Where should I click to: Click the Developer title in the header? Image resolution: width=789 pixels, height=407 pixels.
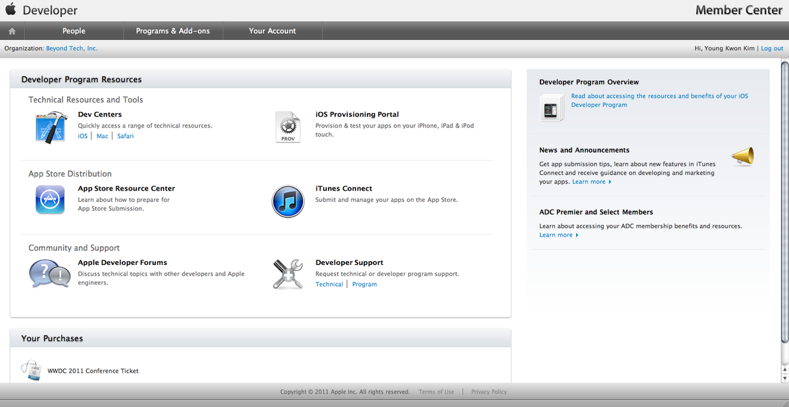pos(50,11)
